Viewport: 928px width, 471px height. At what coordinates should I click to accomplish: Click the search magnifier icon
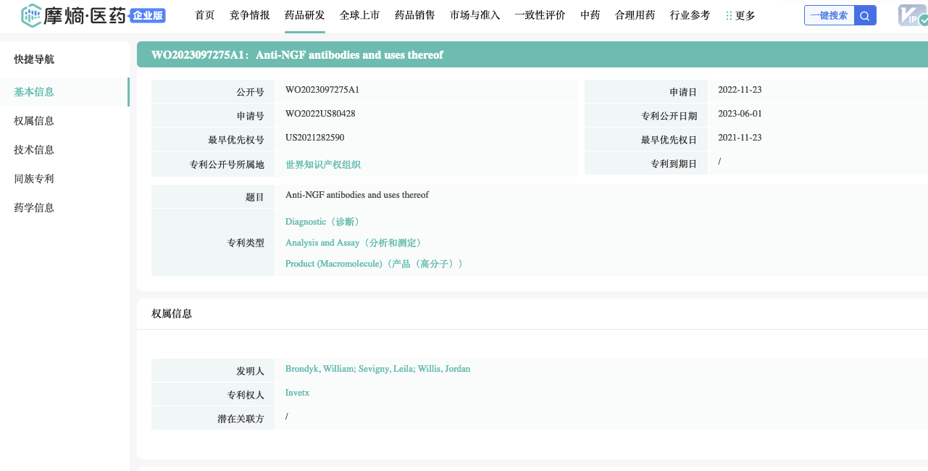(x=865, y=15)
